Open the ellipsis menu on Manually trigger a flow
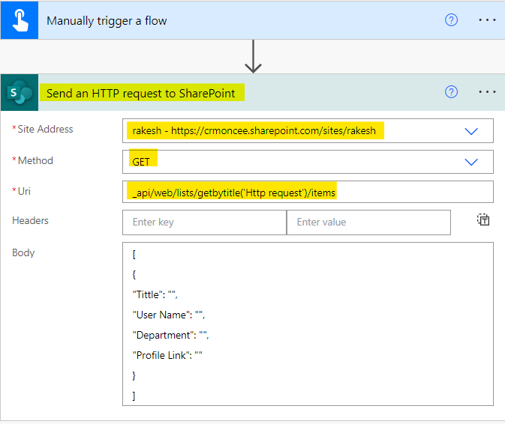 (487, 20)
